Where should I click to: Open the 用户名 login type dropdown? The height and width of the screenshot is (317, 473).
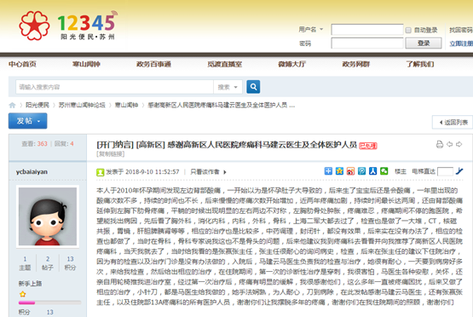(311, 30)
